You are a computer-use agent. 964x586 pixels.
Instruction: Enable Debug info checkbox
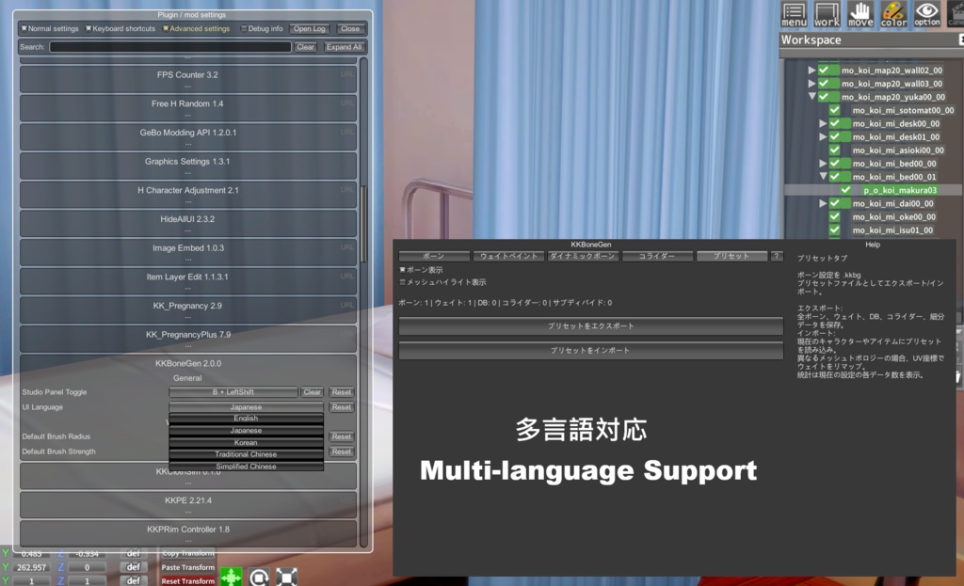tap(244, 28)
